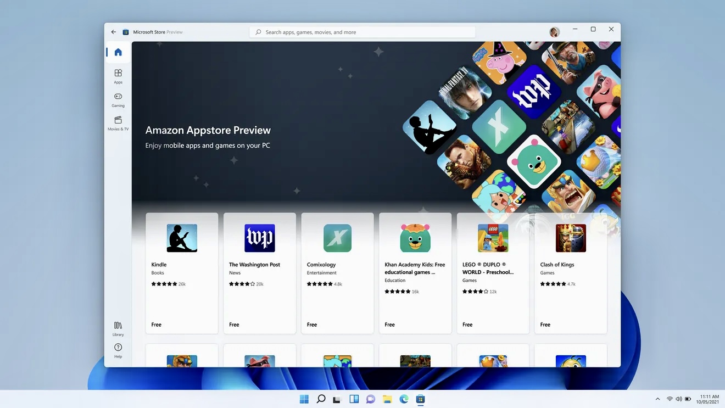Open Widgets on the taskbar
725x408 pixels.
click(x=354, y=399)
